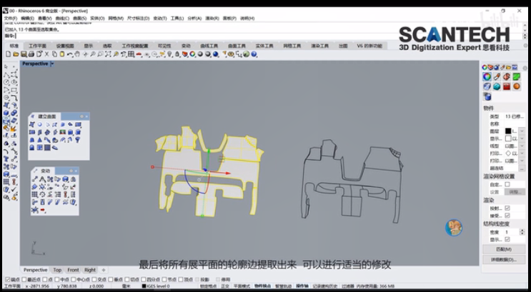Click the 匹配(M) button
Viewport: 531px width, 292px height.
pyautogui.click(x=505, y=249)
